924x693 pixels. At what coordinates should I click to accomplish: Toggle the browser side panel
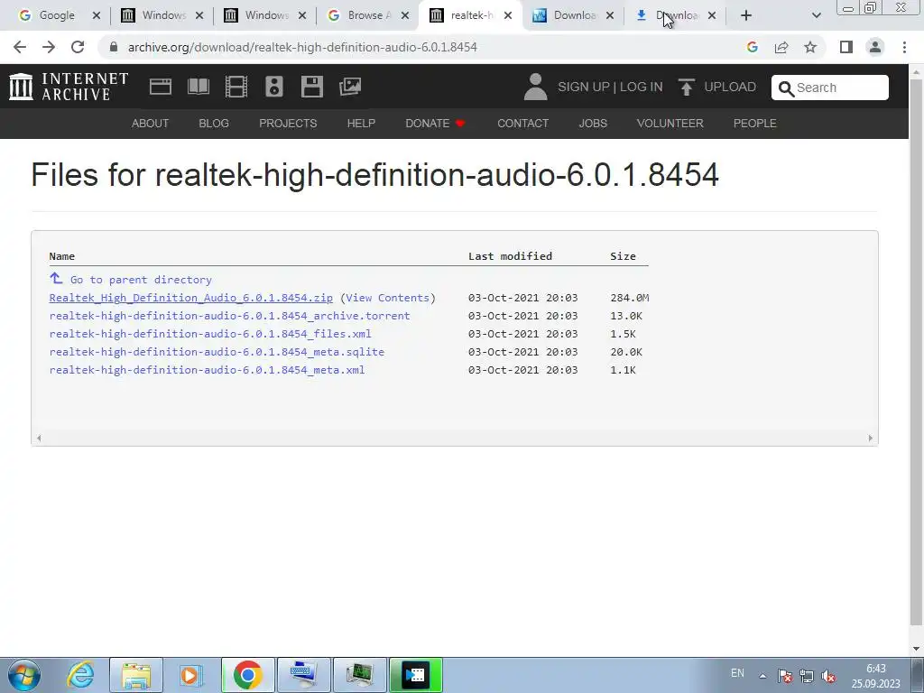(846, 47)
